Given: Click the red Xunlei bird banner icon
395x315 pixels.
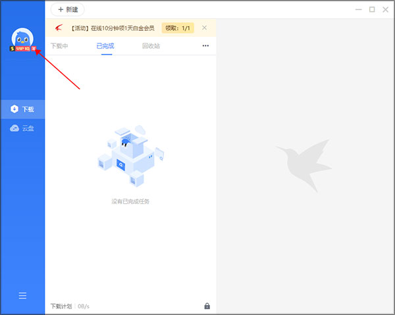Looking at the screenshot, I should click(59, 28).
